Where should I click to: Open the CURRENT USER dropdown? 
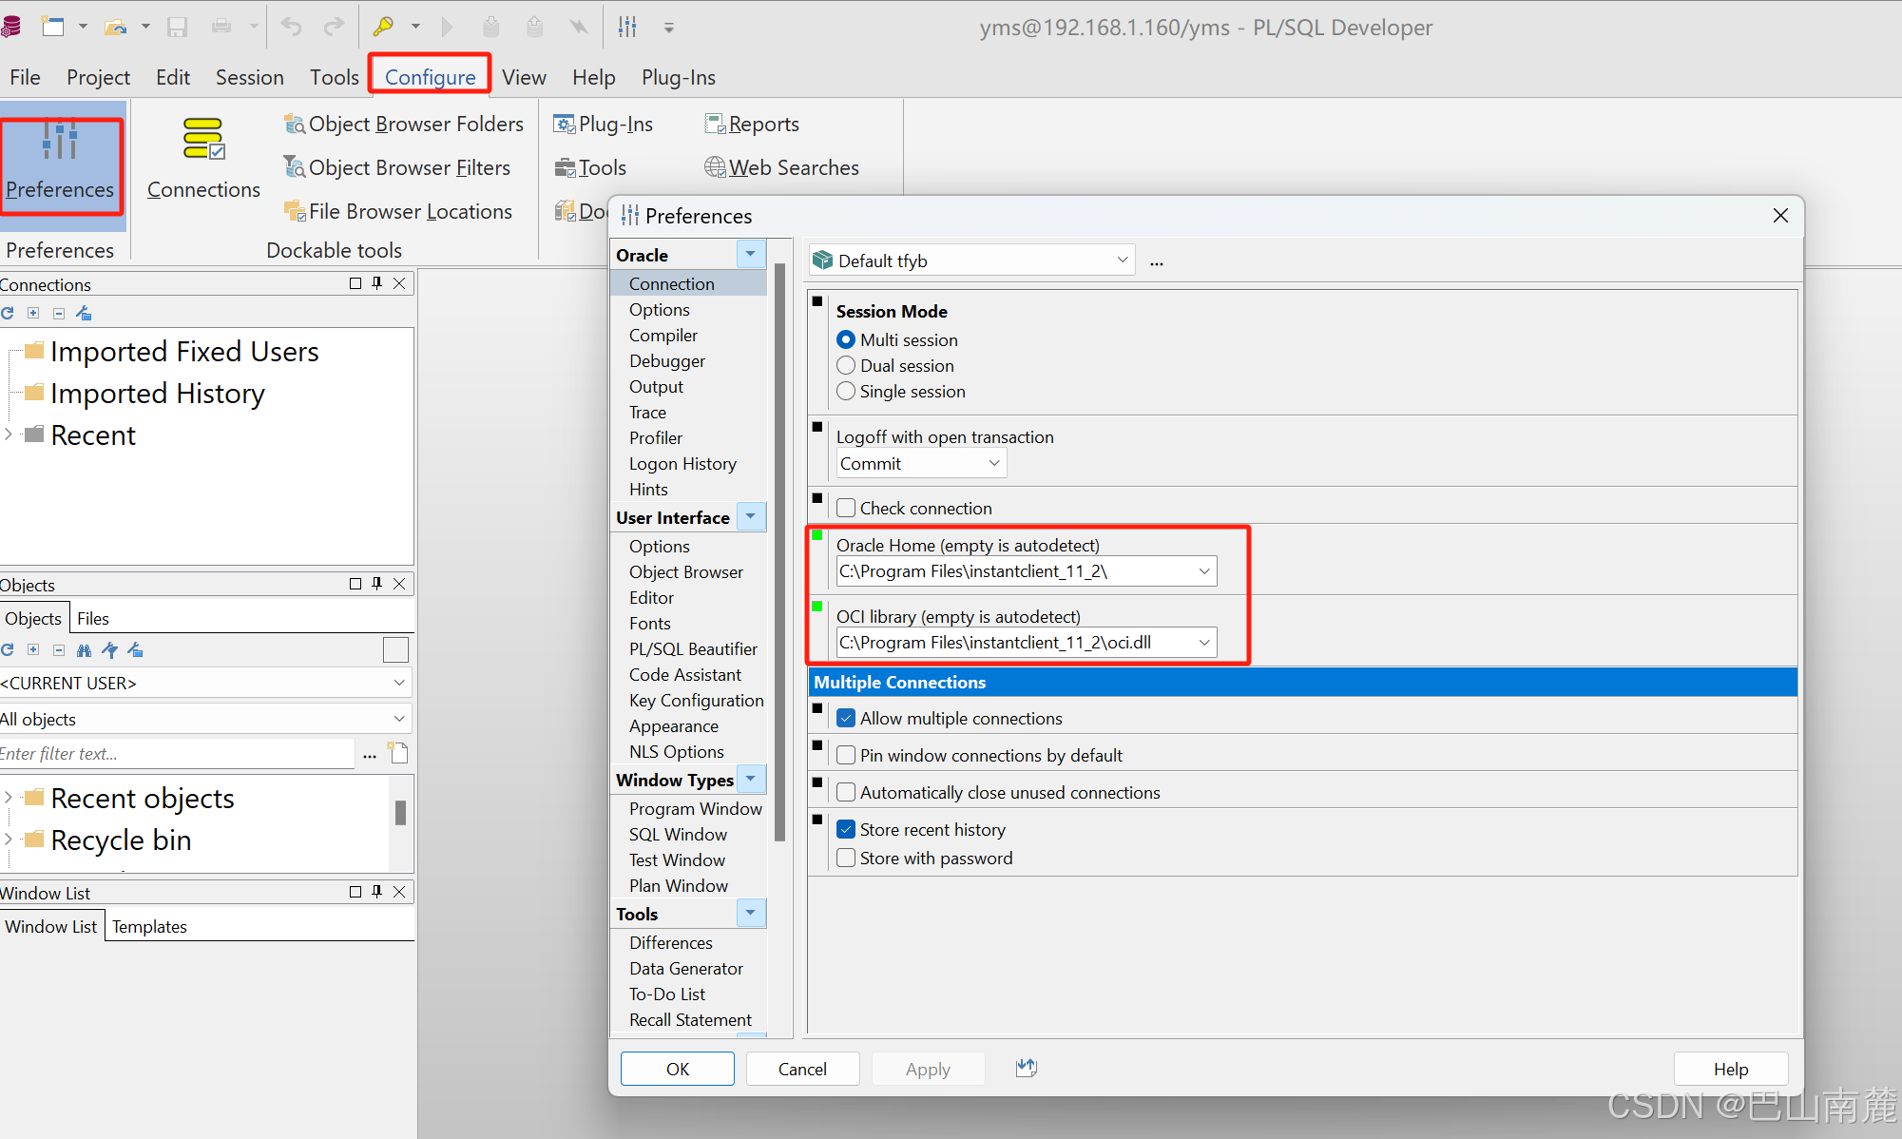pos(206,683)
